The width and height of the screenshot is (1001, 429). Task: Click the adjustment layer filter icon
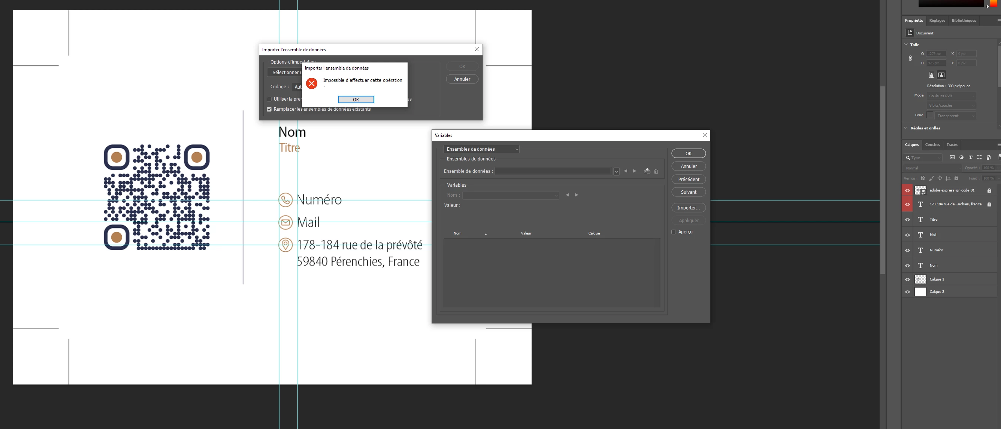[961, 157]
